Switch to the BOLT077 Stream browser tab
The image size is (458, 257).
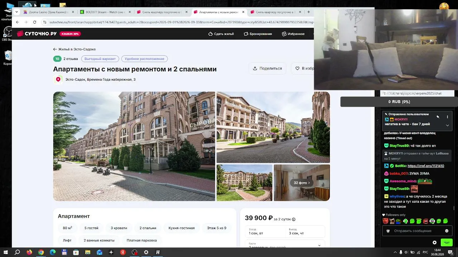(x=105, y=12)
